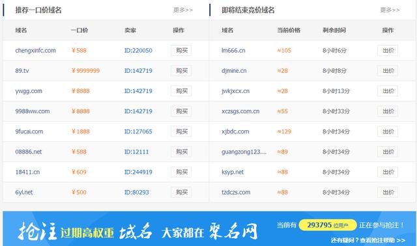Open the 抢注过期高权重域名 banner
The height and width of the screenshot is (246, 417).
(x=209, y=228)
